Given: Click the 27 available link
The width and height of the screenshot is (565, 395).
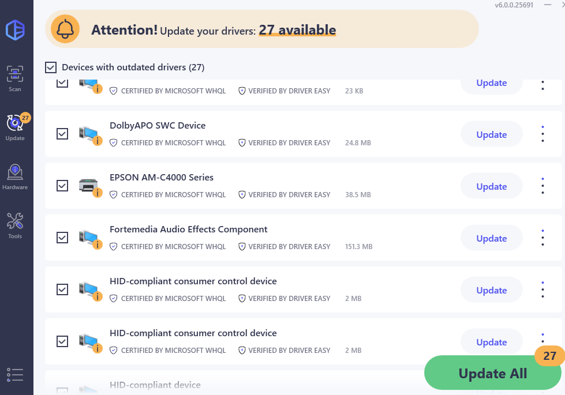Looking at the screenshot, I should coord(297,30).
